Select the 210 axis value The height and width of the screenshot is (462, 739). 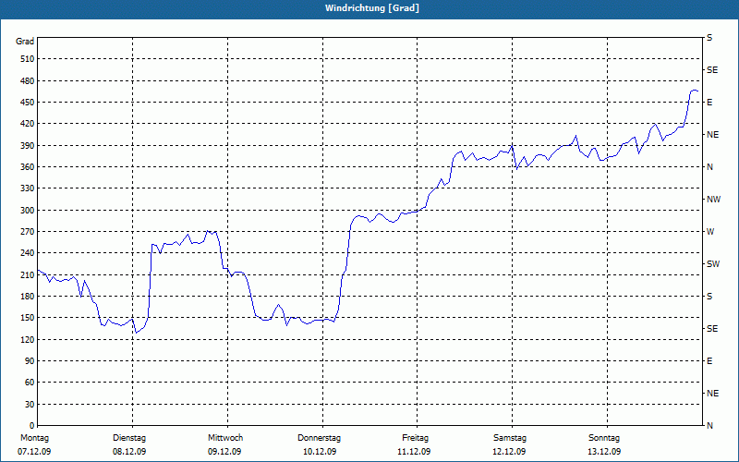coord(28,274)
